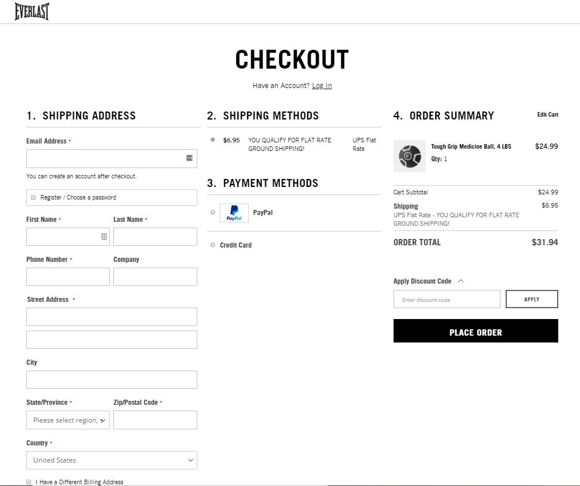The height and width of the screenshot is (486, 580).
Task: Click the autofill icon in Email Address field
Action: point(189,158)
